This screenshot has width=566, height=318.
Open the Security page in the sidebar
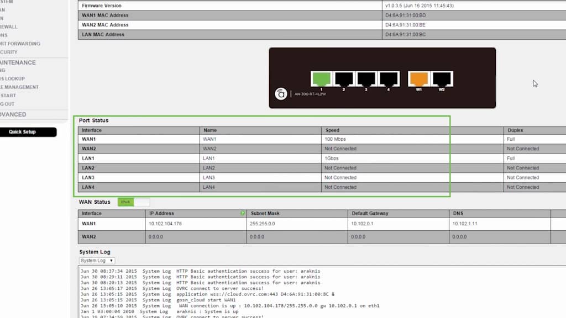(x=9, y=52)
